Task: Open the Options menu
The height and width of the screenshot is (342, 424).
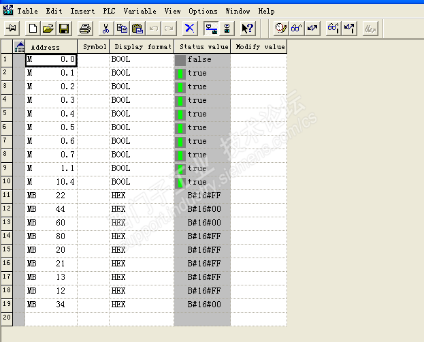Action: [203, 11]
